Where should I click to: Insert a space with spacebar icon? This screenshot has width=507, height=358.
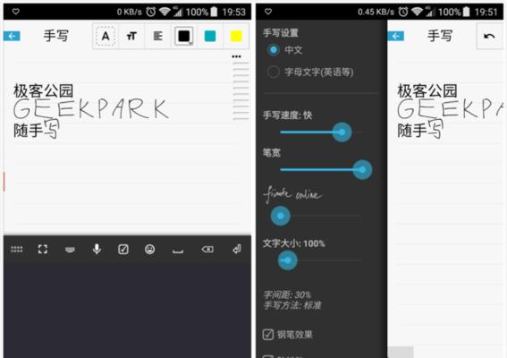178,251
